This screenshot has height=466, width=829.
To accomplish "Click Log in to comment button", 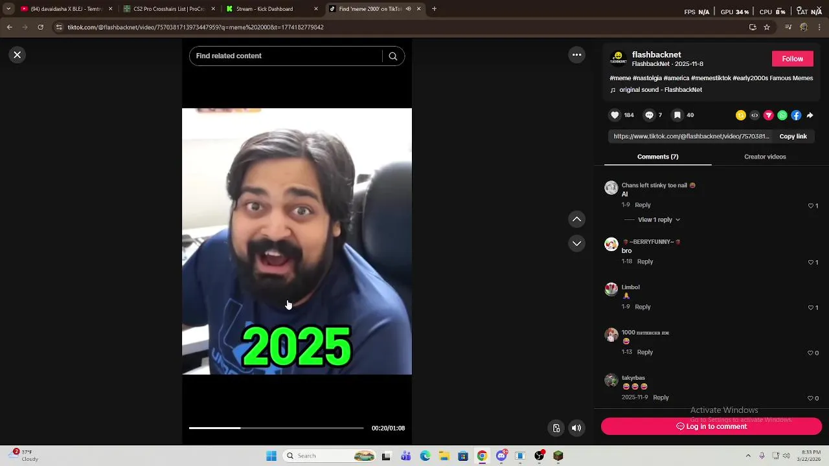I will coord(711,427).
